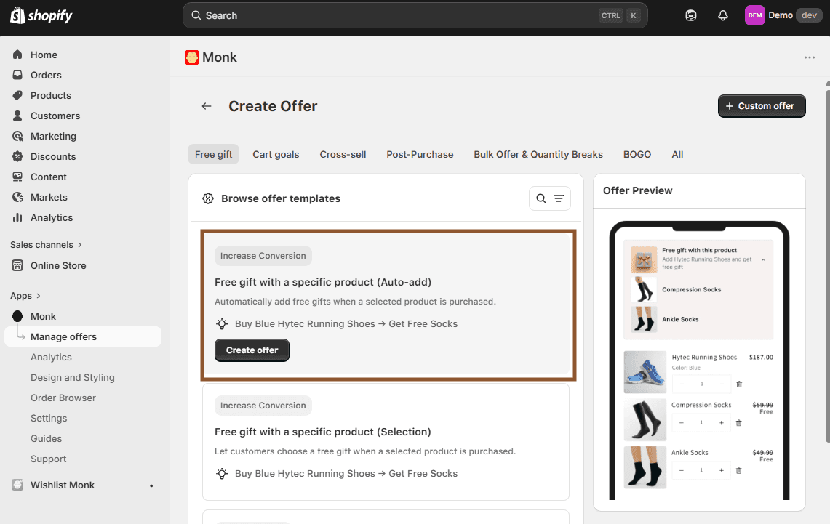
Task: Select the Free gift (Selection) template card
Action: pos(386,442)
